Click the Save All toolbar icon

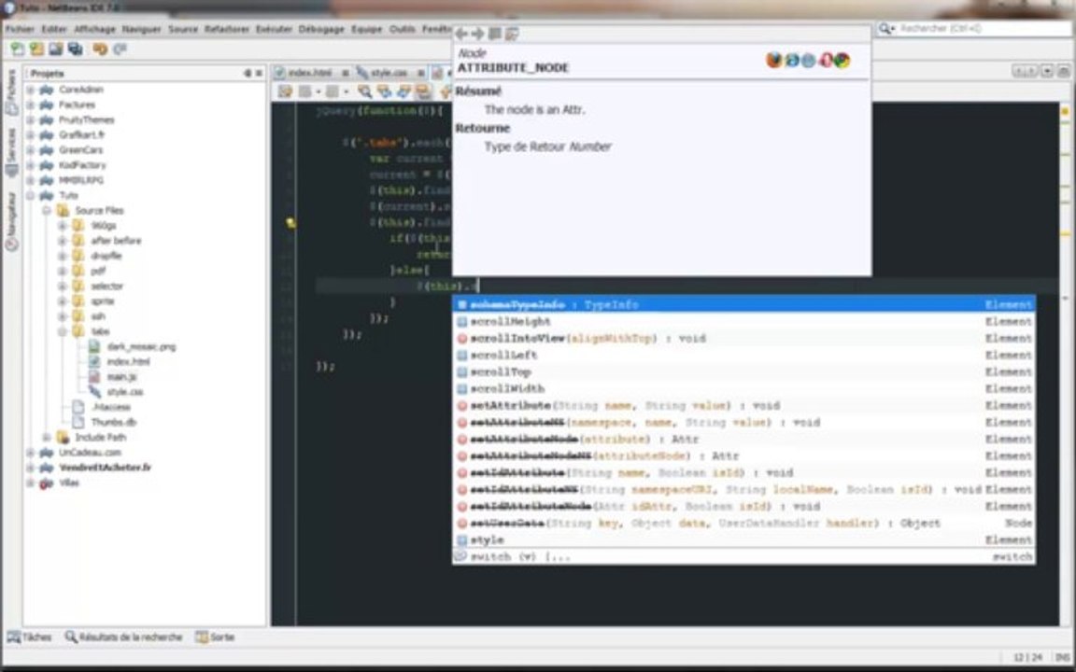click(x=75, y=49)
